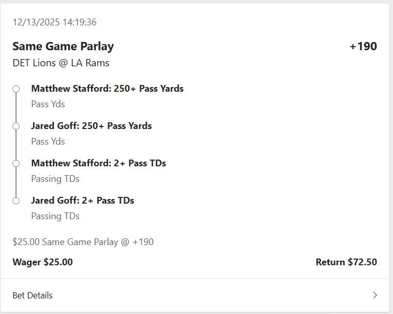Open the Bet Details link
Viewport: 393px width, 314px height.
33,295
